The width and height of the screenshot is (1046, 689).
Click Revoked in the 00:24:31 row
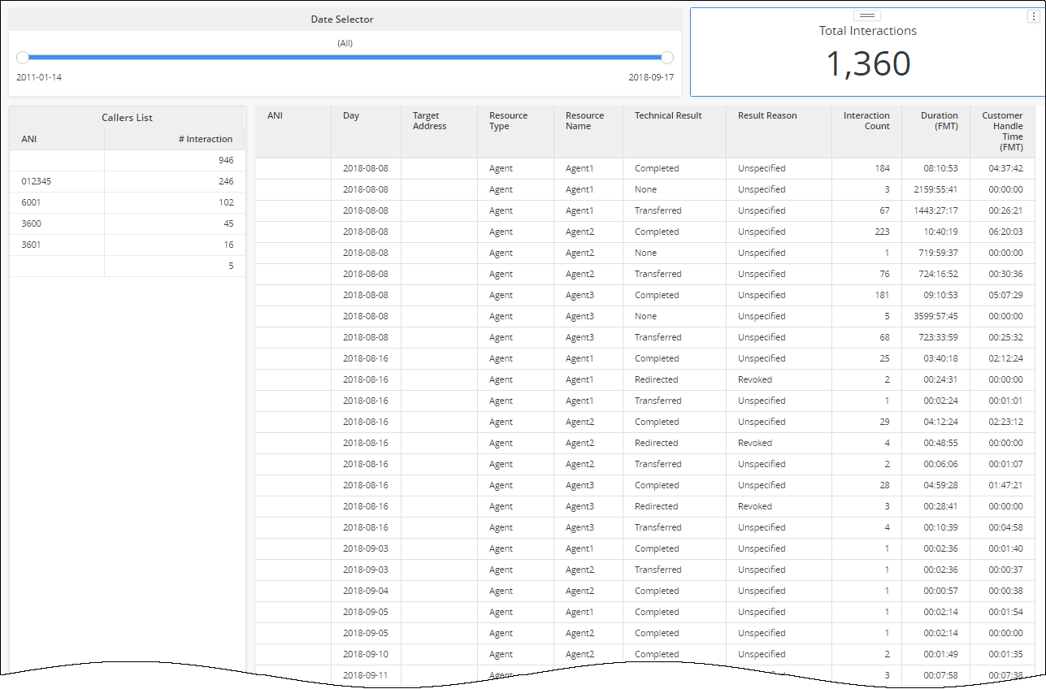[x=755, y=379]
